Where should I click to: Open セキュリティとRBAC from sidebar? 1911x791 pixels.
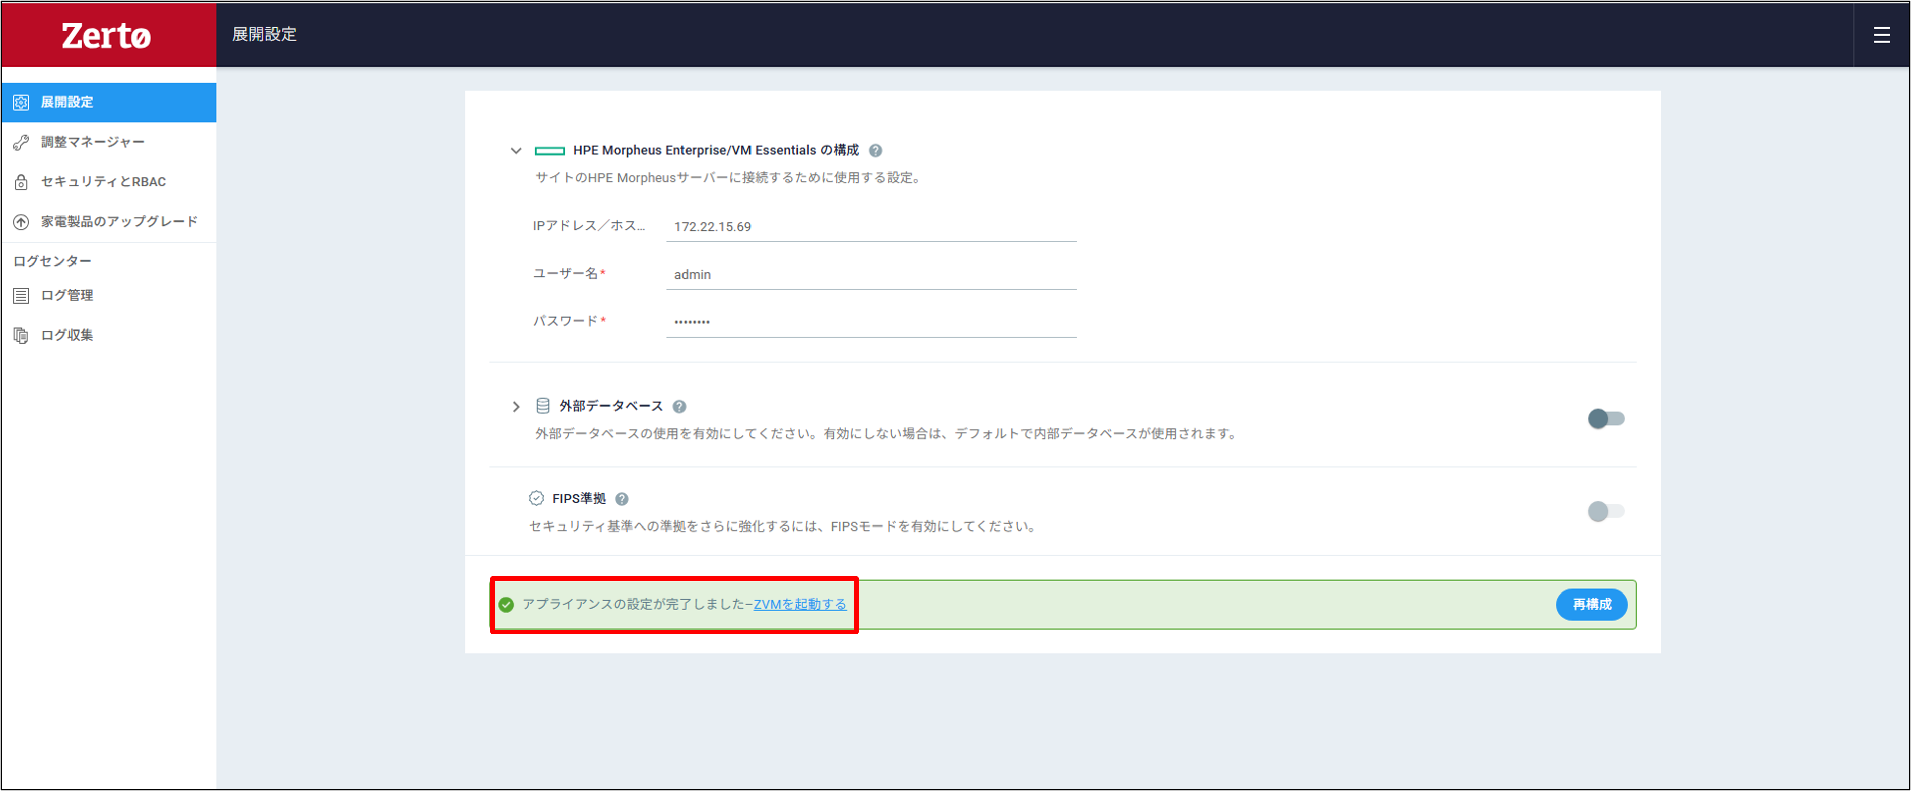[x=108, y=182]
